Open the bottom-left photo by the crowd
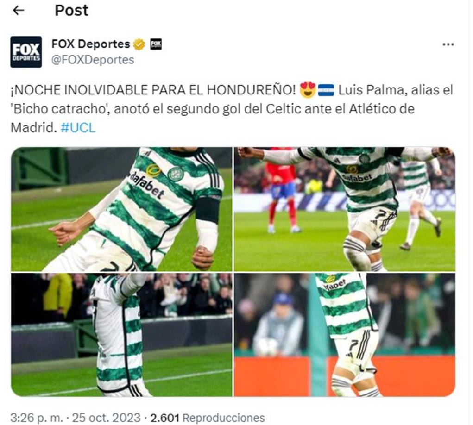473x425 pixels. [121, 335]
